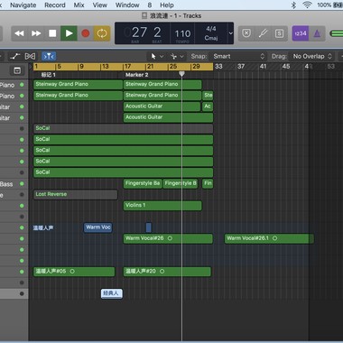Select Marker 2 in the marker track
343x343 pixels.
pos(136,75)
